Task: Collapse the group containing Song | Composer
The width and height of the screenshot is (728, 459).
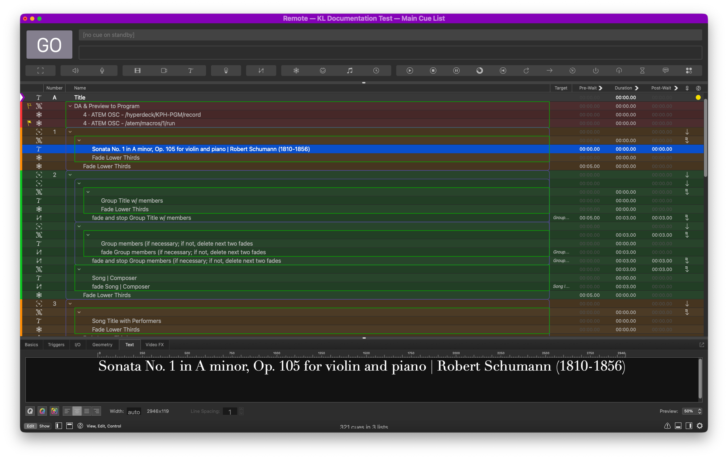Action: pyautogui.click(x=79, y=269)
